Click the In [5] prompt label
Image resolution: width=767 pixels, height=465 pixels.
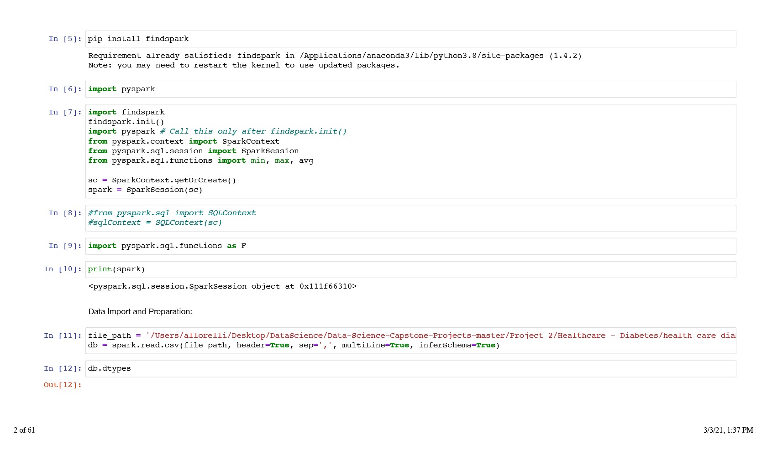coord(65,39)
